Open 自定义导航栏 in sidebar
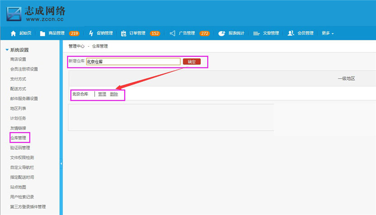 point(22,167)
